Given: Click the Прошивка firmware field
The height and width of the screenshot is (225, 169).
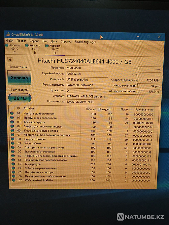Looking at the screenshot, I should (x=87, y=68).
